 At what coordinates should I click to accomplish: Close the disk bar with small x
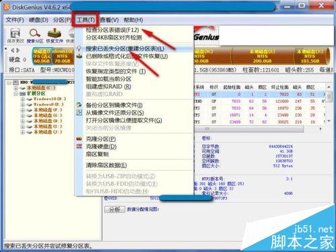point(6,48)
